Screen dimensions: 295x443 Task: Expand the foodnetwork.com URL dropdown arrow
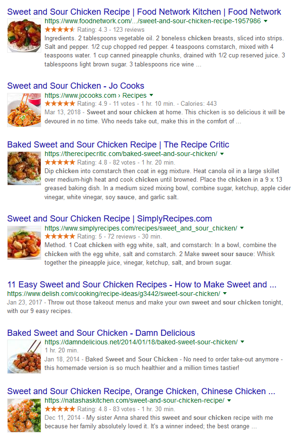click(x=265, y=21)
